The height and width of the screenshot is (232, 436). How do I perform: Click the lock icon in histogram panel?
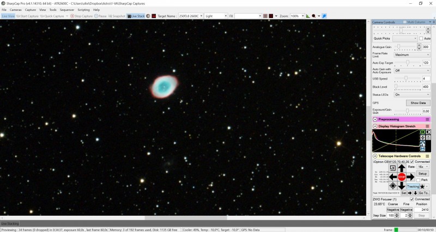tap(428, 138)
